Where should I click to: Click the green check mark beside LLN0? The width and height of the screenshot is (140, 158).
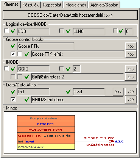(68, 31)
